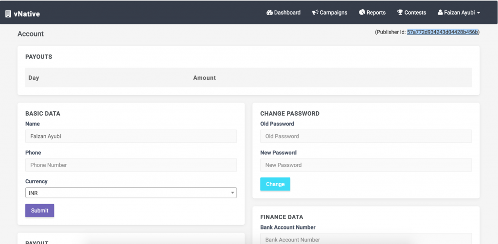Click the Contests trophy icon

click(x=400, y=13)
